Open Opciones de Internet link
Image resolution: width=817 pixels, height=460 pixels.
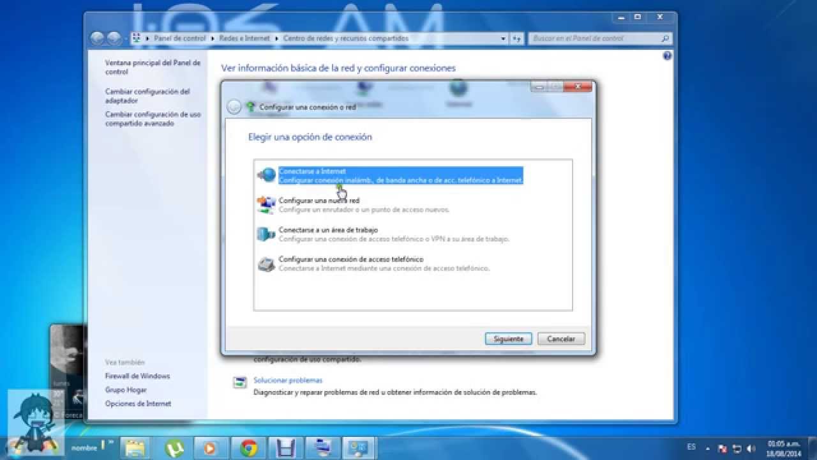[x=138, y=404]
